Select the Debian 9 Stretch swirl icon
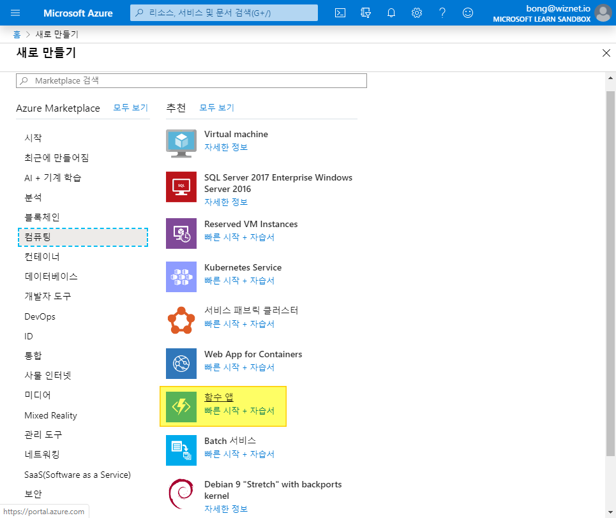 pyautogui.click(x=181, y=494)
